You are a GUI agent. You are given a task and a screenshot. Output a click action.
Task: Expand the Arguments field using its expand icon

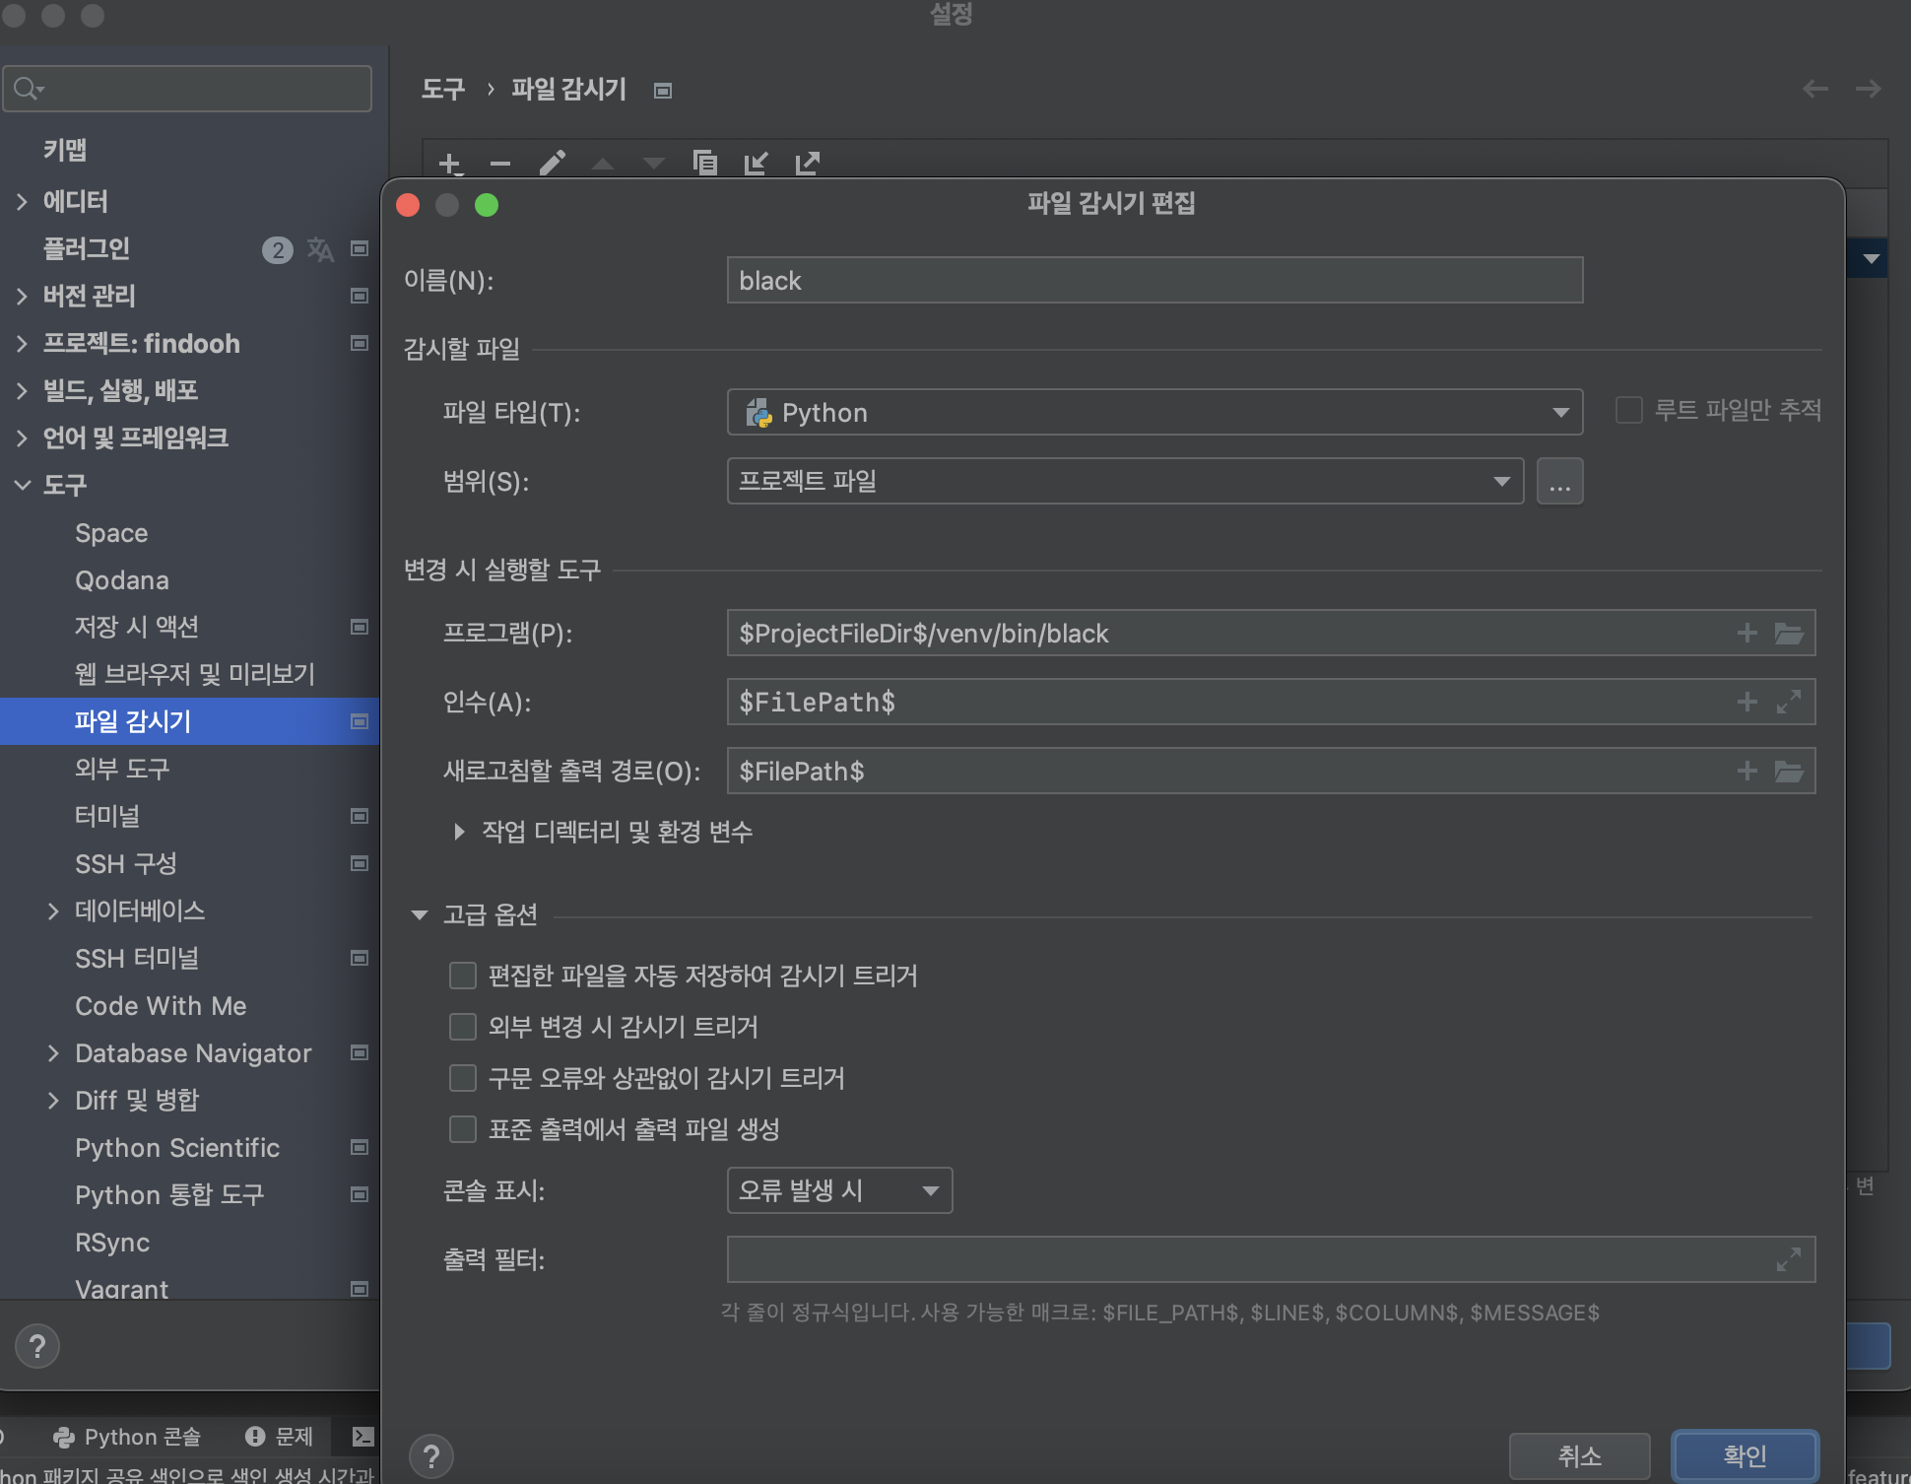1788,702
